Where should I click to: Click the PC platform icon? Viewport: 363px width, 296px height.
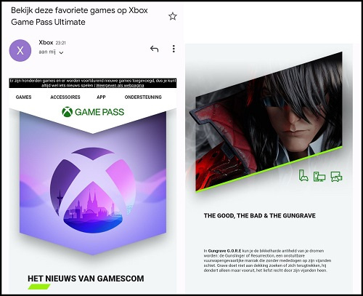tap(319, 177)
